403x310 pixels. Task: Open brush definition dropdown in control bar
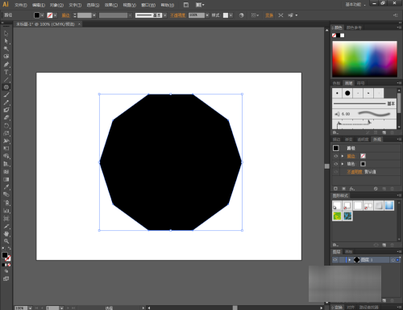coord(165,15)
